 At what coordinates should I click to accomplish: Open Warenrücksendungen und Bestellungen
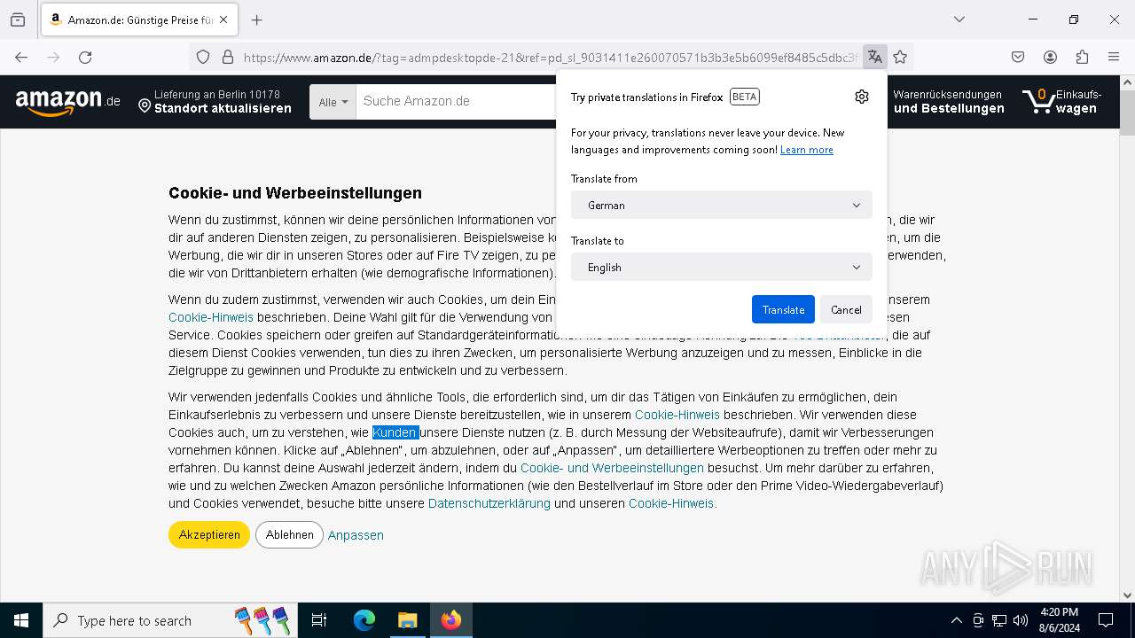(949, 102)
